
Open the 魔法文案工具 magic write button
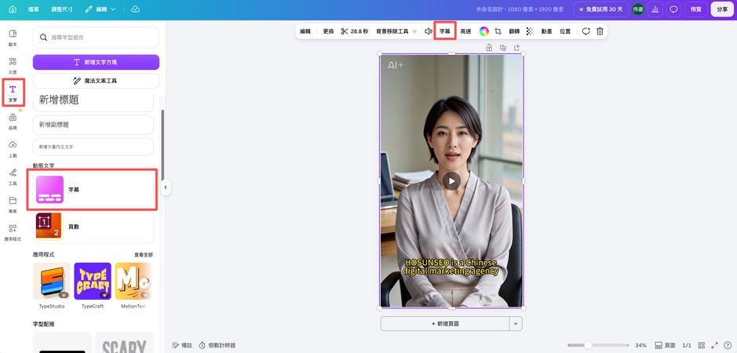(96, 81)
